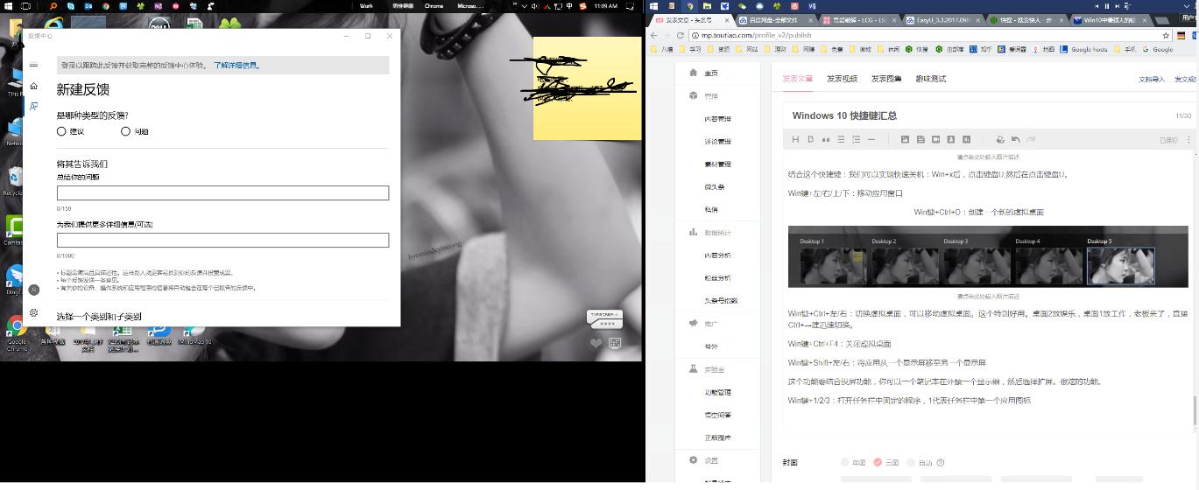Open 主页 in the Toutiao sidebar
The image size is (1199, 490).
pos(711,73)
